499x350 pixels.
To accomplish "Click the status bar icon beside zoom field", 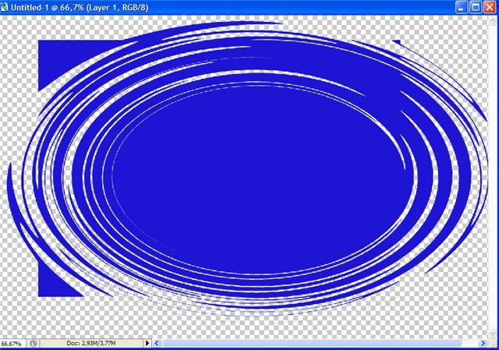I will pyautogui.click(x=33, y=343).
